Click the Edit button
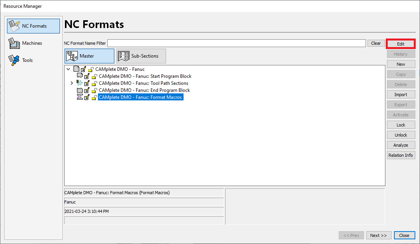Screen dimensions: 420x244 click(x=401, y=44)
